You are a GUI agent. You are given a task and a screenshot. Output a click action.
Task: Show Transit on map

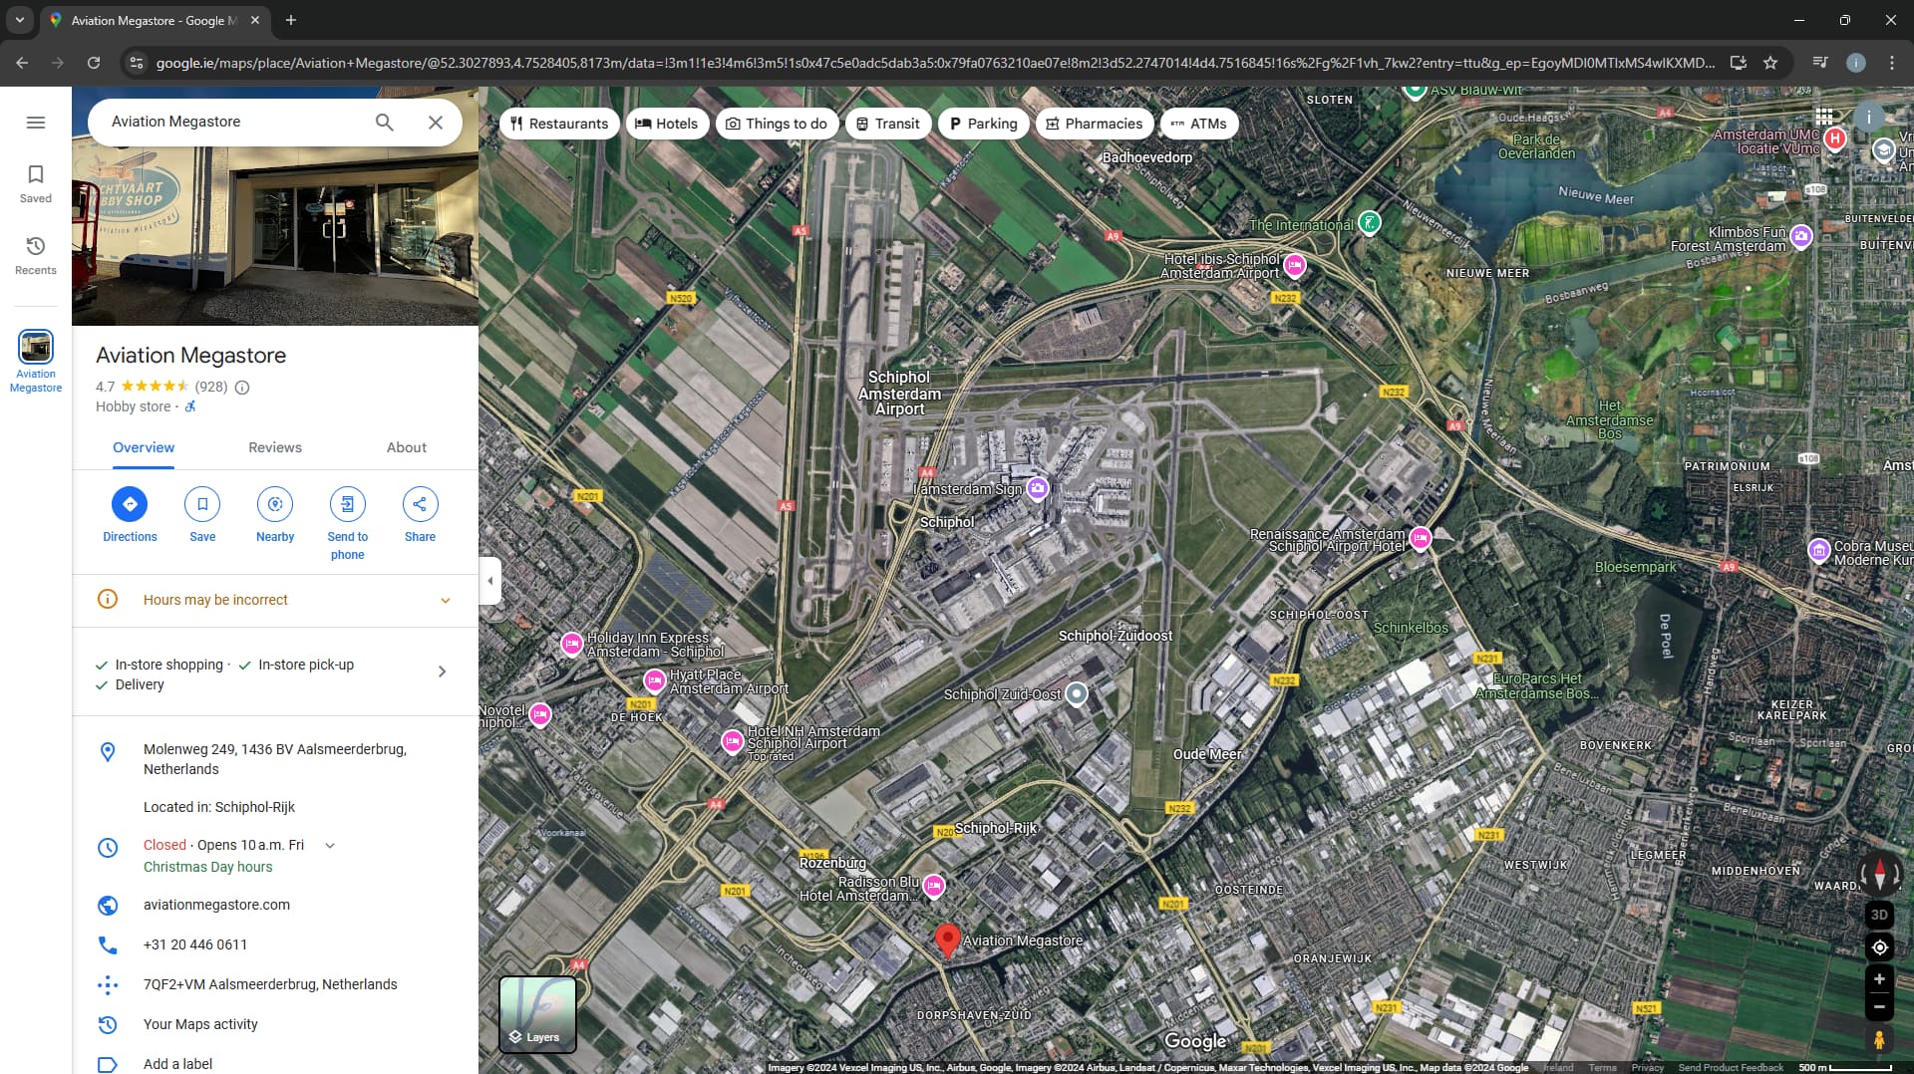888,124
